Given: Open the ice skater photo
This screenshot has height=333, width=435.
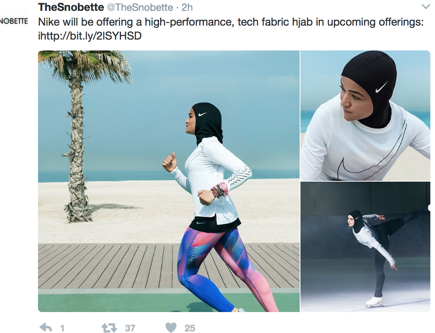Looking at the screenshot, I should coord(365,247).
